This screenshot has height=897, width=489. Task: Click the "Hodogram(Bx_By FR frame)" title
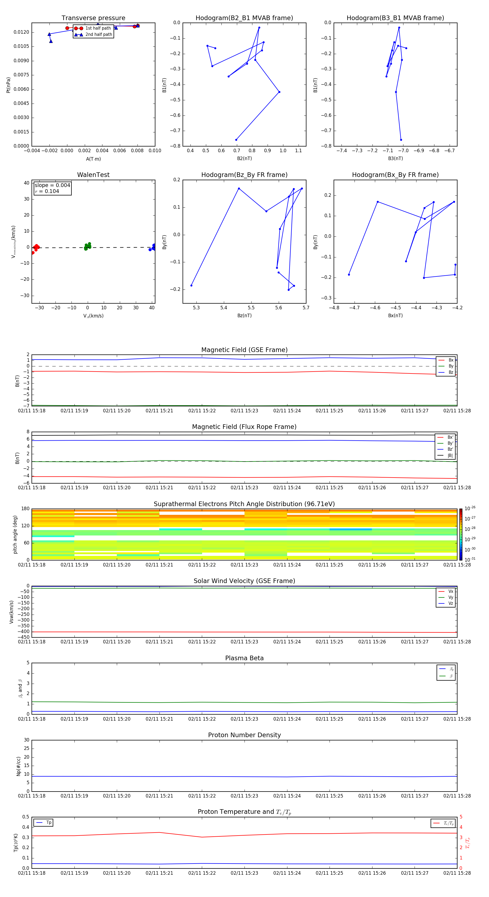(395, 175)
